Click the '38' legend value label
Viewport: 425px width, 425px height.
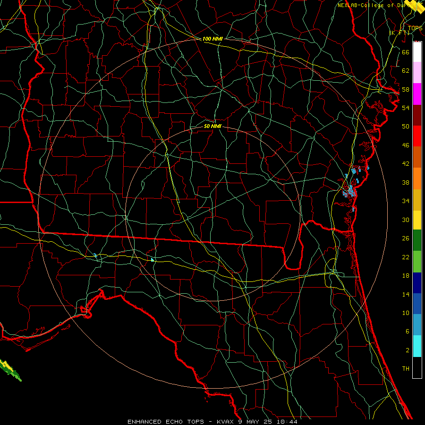pos(406,182)
